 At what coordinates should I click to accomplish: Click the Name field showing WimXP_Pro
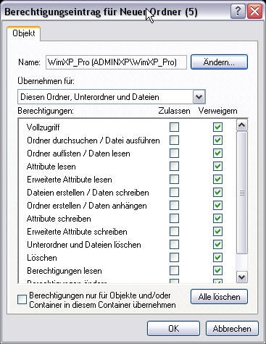pos(116,62)
